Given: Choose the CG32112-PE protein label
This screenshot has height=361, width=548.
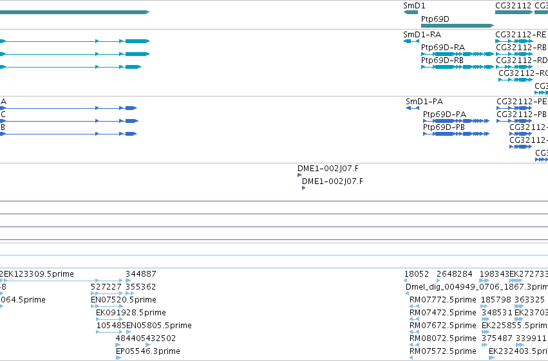Looking at the screenshot, I should click(522, 102).
